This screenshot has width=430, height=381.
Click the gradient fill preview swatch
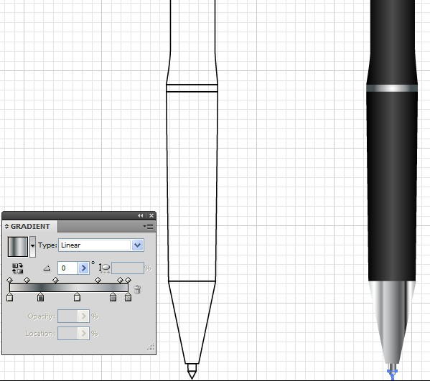[18, 247]
